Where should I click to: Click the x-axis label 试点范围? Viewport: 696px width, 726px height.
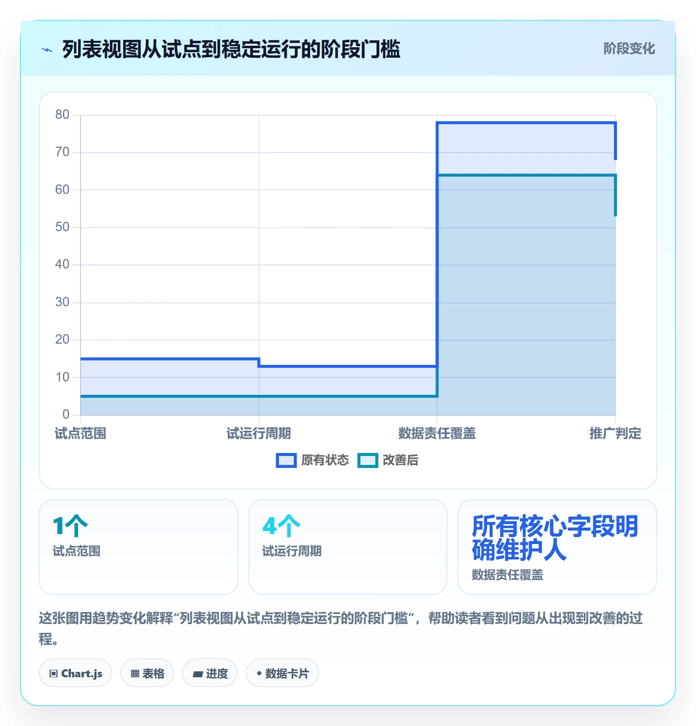pyautogui.click(x=80, y=434)
